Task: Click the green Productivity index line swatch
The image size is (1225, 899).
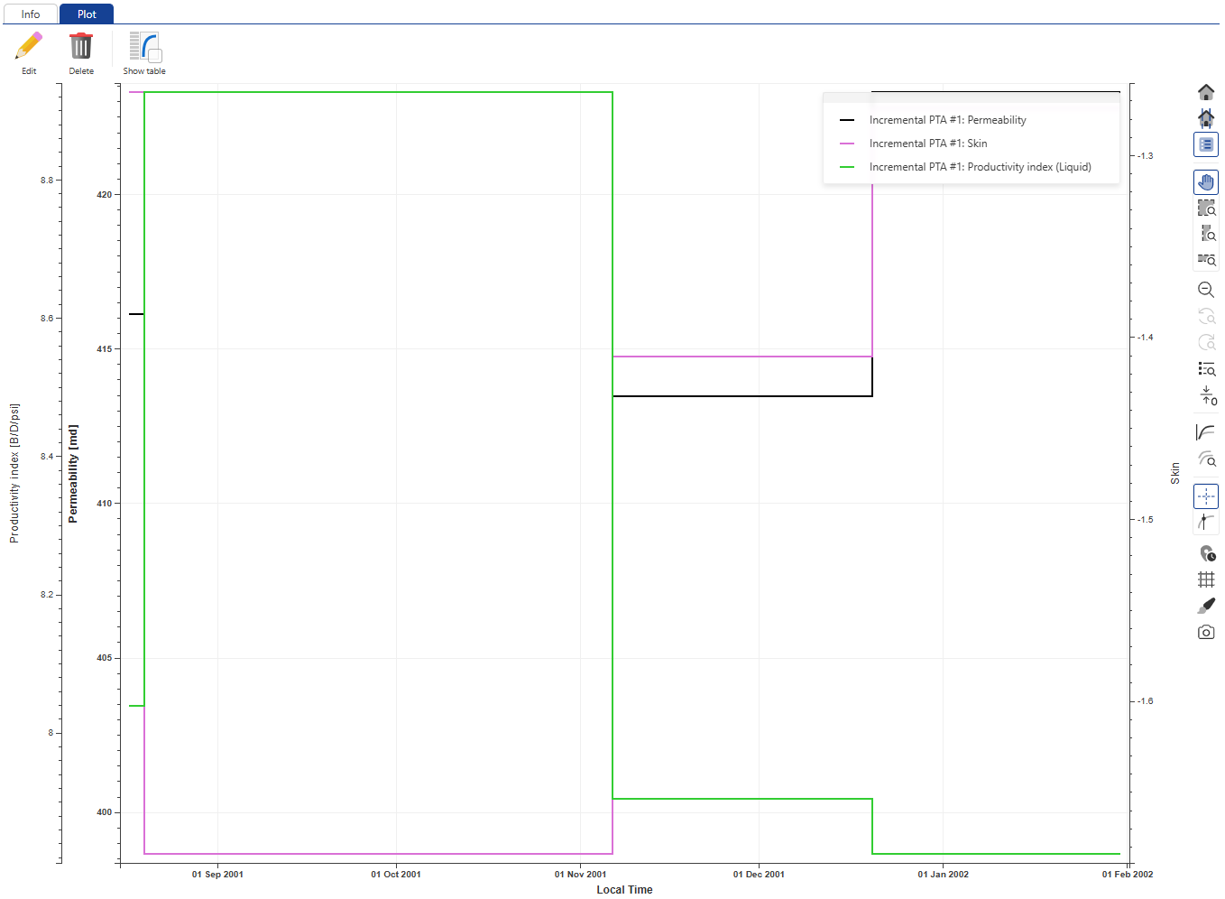Action: pyautogui.click(x=847, y=167)
